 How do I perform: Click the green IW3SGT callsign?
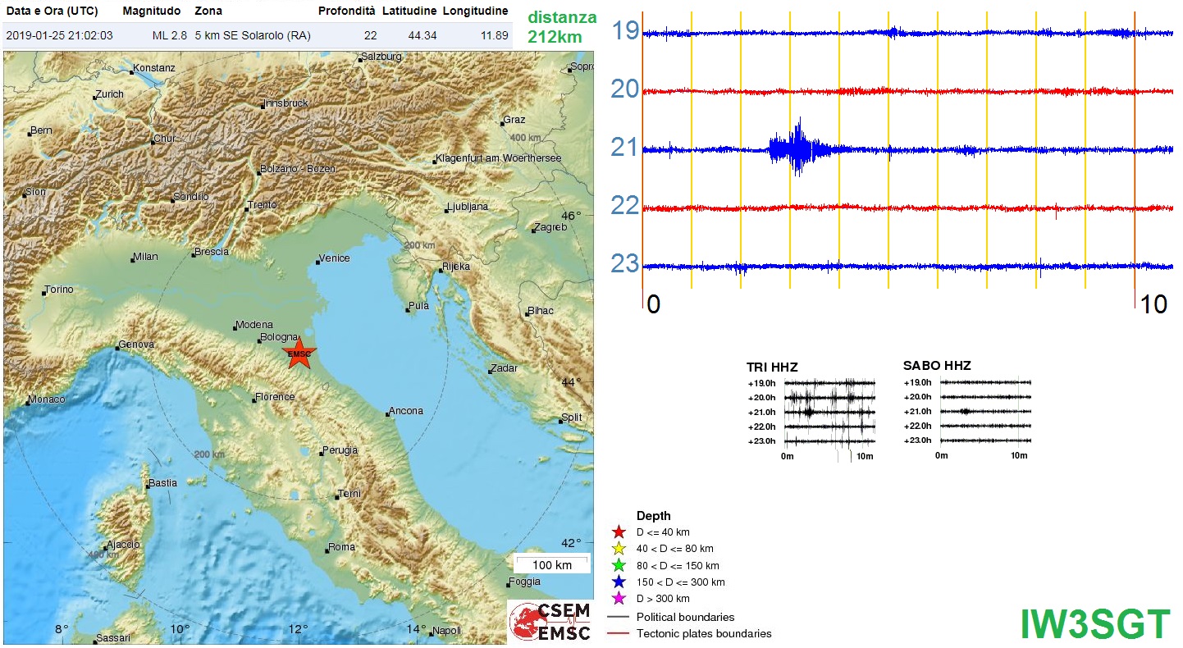[x=1095, y=625]
